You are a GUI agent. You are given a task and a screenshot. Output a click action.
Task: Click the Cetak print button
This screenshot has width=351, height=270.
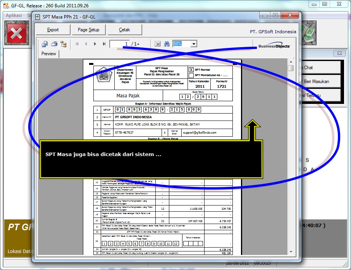[125, 30]
